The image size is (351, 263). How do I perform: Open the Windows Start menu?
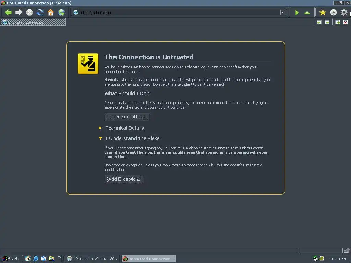[x=10, y=259]
